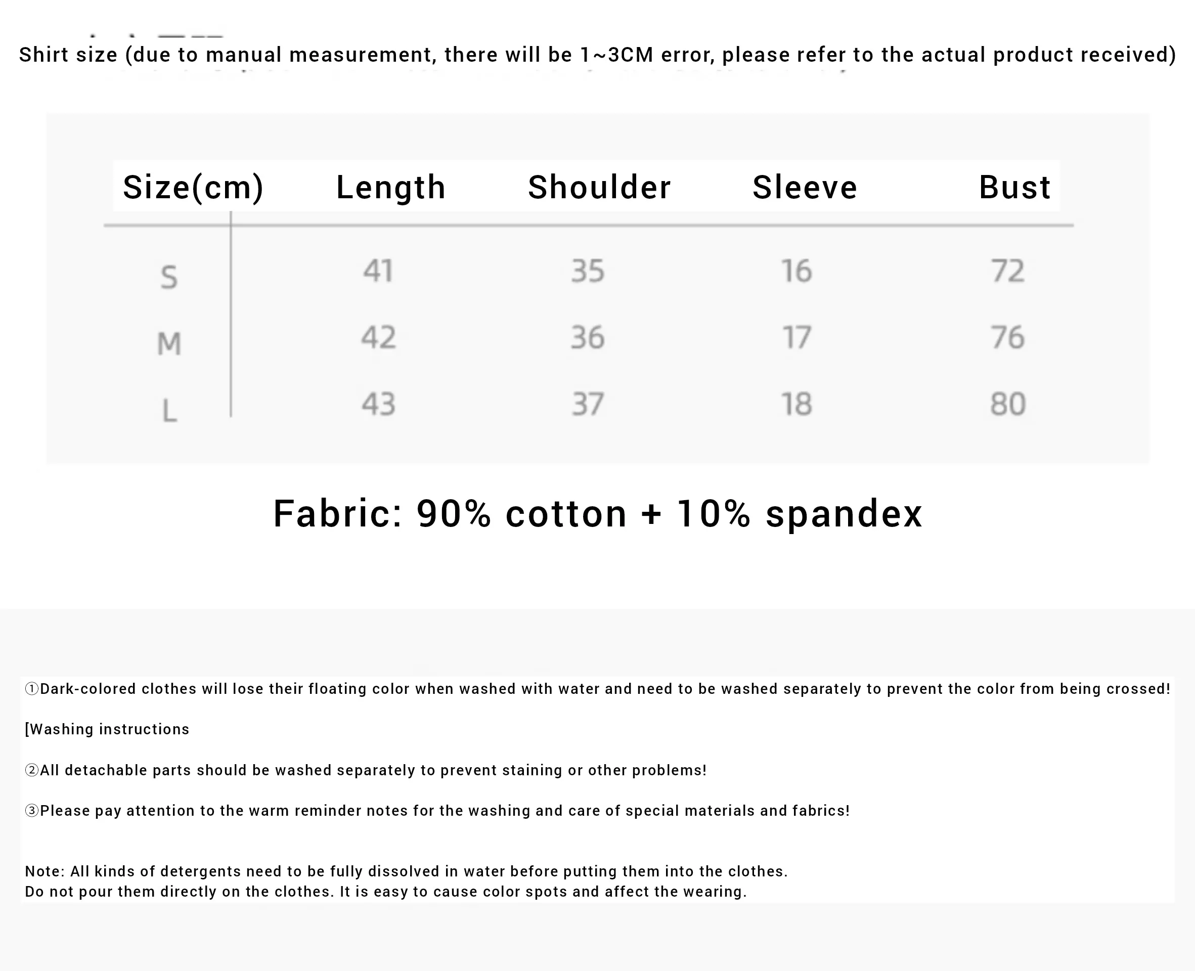Click the Washing instructions heading
This screenshot has width=1195, height=971.
click(x=107, y=729)
